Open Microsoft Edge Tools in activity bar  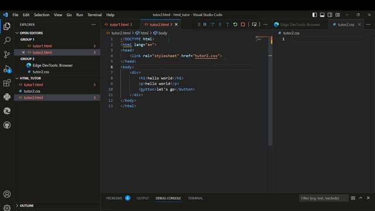[7, 111]
